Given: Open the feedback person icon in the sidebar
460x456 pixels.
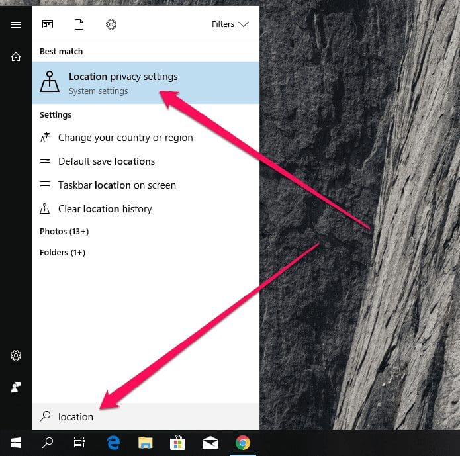Looking at the screenshot, I should point(16,387).
